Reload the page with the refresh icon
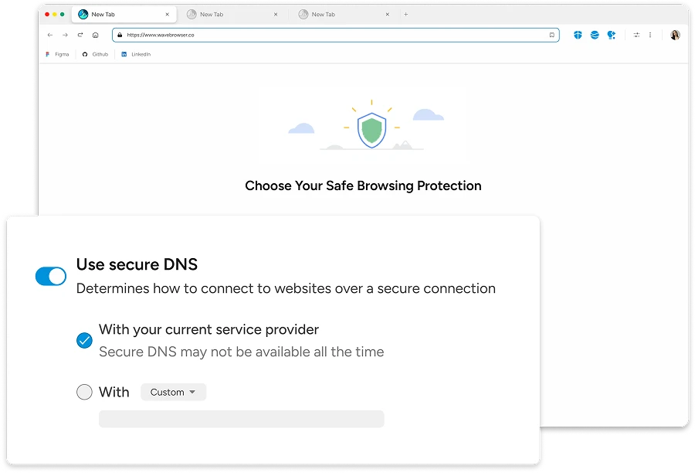695x473 pixels. tap(79, 35)
